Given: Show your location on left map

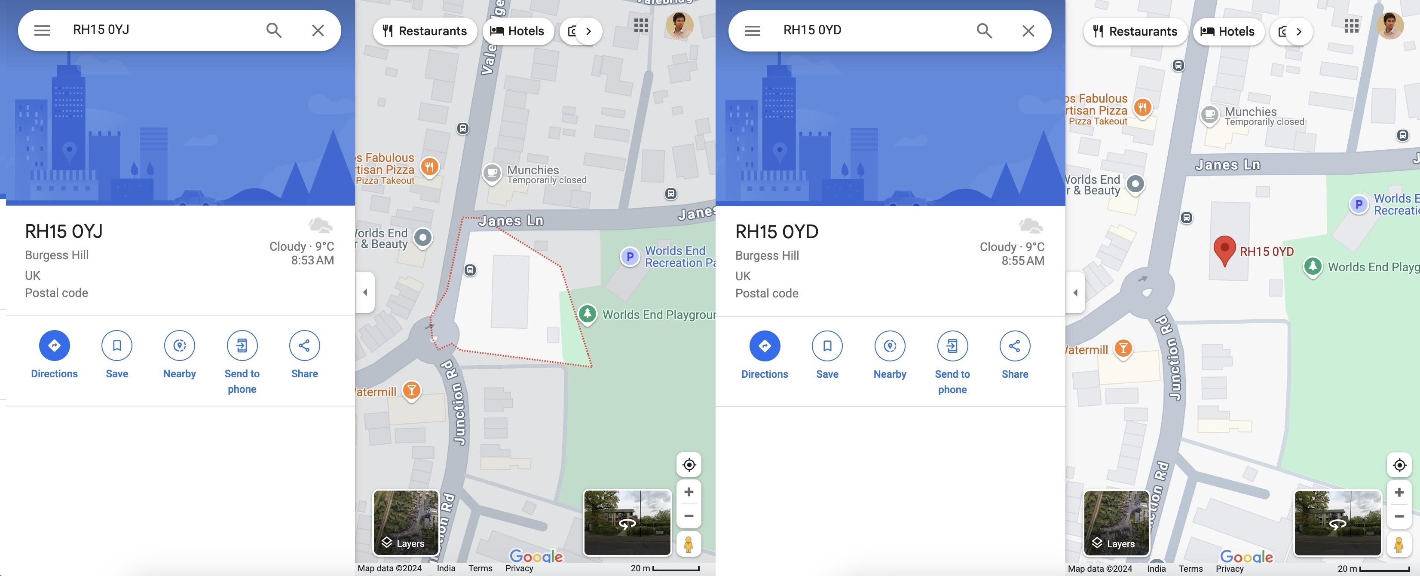Looking at the screenshot, I should point(689,465).
